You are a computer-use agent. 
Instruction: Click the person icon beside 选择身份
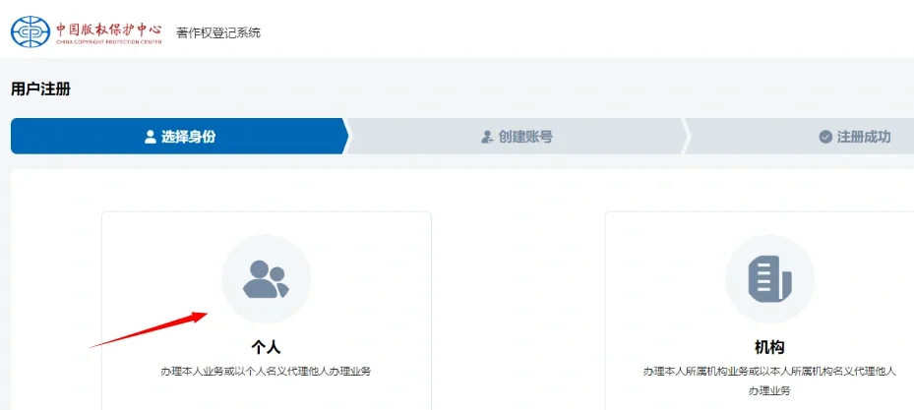[151, 137]
